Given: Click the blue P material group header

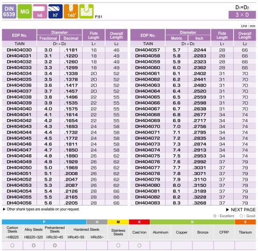Looking at the screenshot, I should tap(44, 222).
